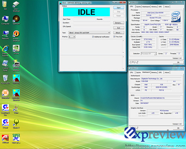186x149 pixels.
Task: Click the Sensors... button in ORTHOS
Action: pos(119,23)
